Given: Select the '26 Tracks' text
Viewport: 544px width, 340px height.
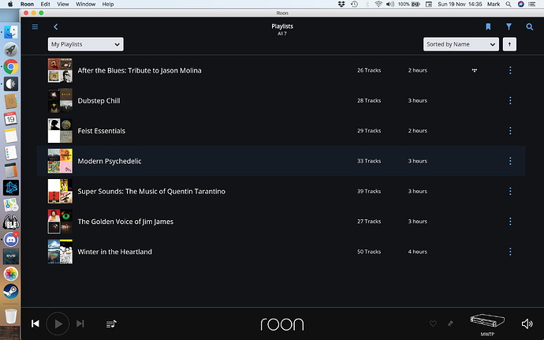Looking at the screenshot, I should coord(369,70).
